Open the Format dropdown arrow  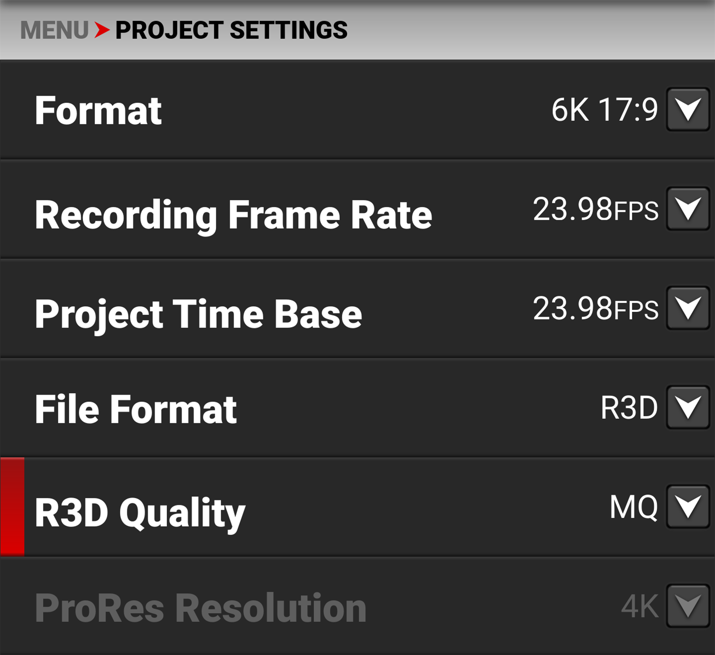(688, 110)
